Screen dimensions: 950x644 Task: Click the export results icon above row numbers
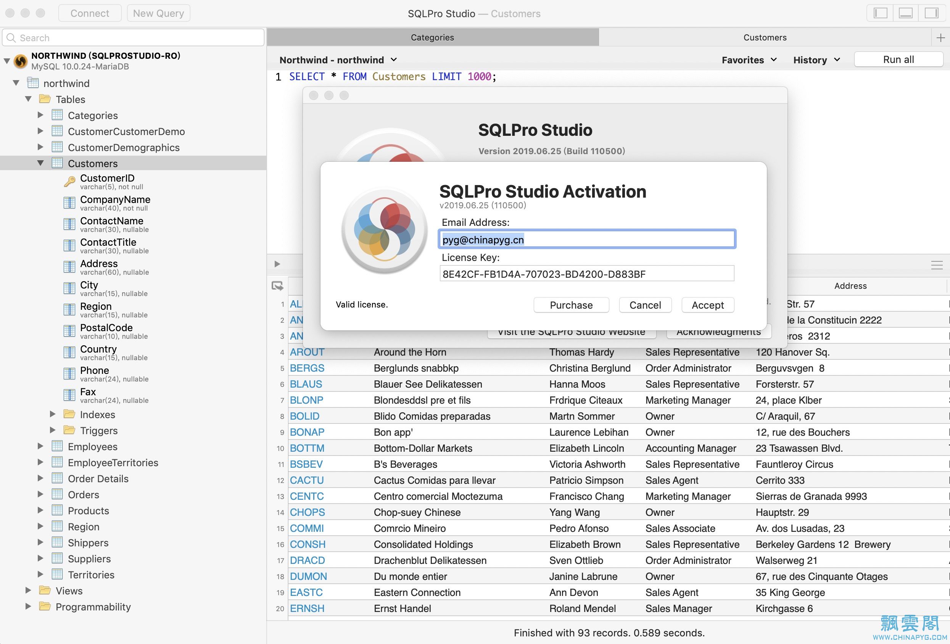point(278,286)
